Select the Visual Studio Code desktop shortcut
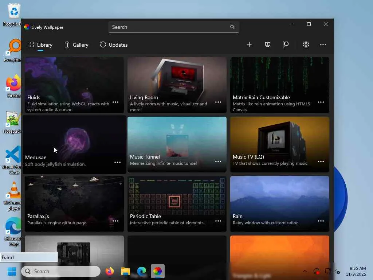Viewport: 373px width, 280px height. 12,160
